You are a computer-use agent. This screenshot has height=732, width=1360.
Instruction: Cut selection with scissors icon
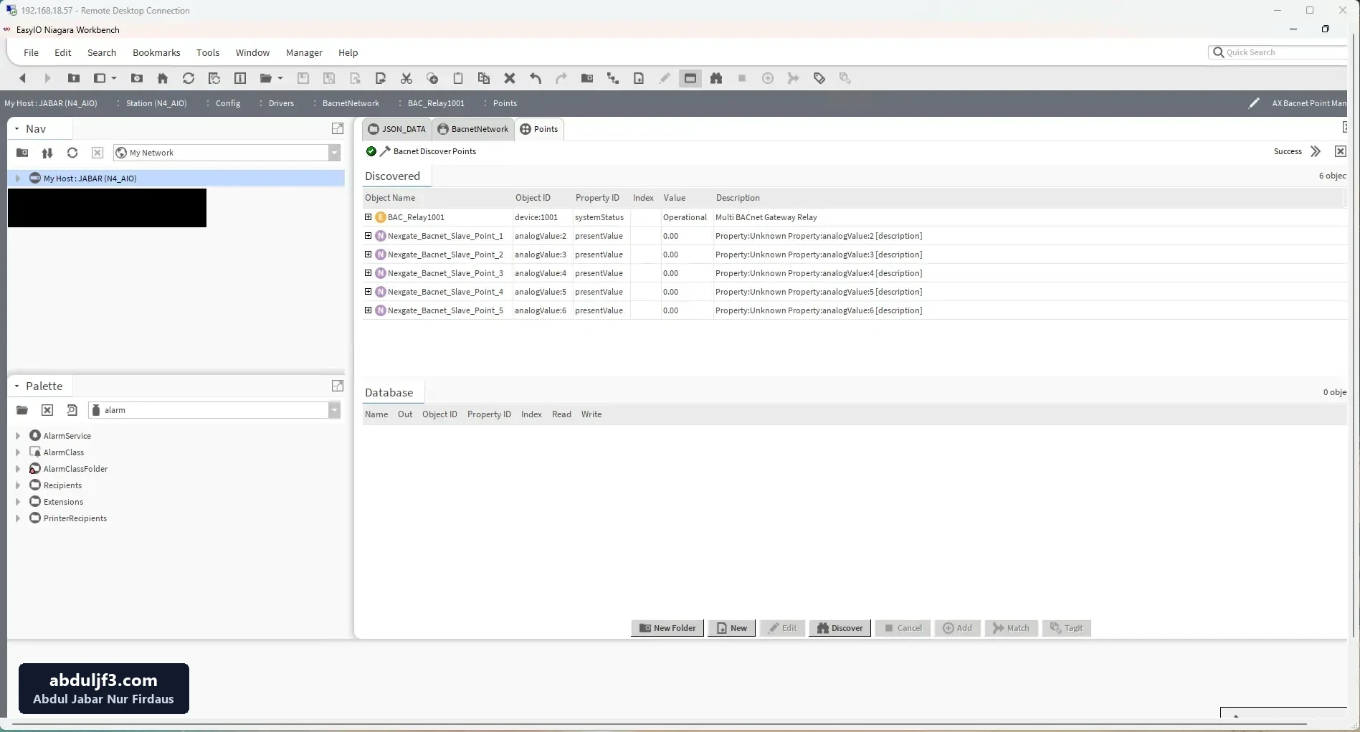click(x=406, y=78)
